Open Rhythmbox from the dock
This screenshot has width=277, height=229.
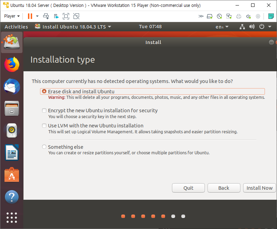(x=12, y=131)
